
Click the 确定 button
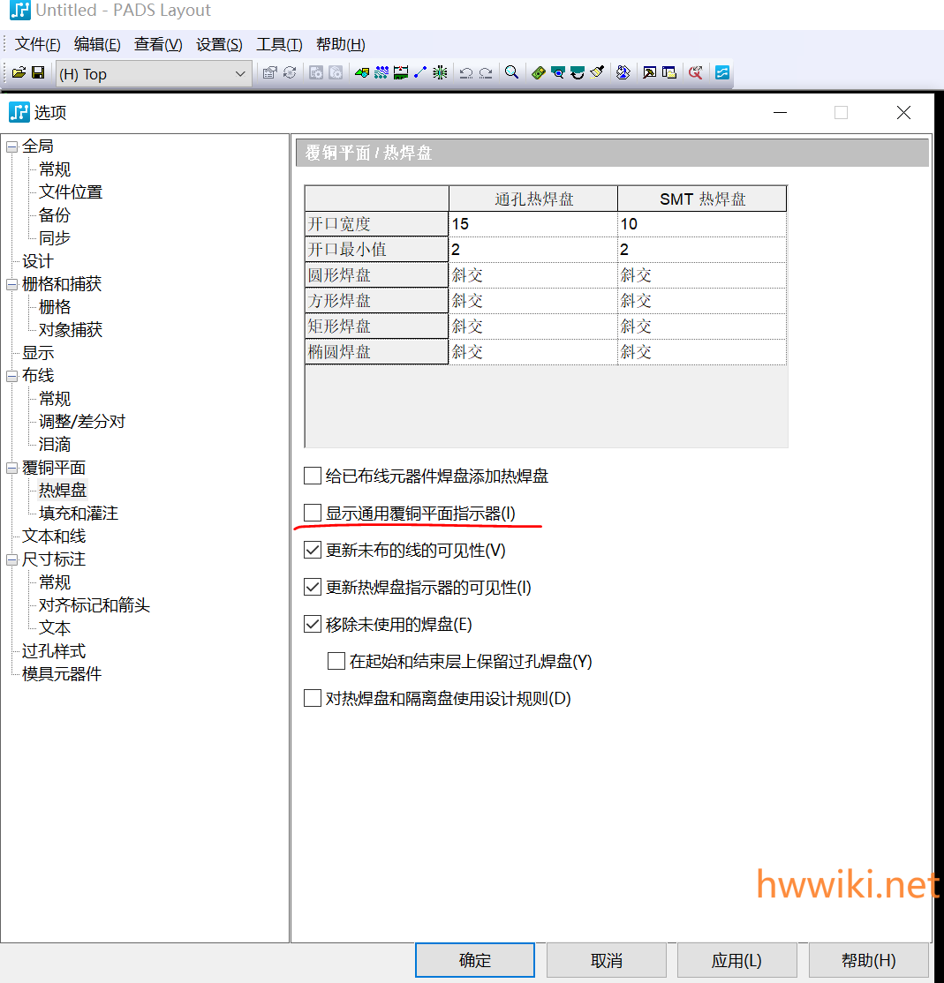(475, 960)
